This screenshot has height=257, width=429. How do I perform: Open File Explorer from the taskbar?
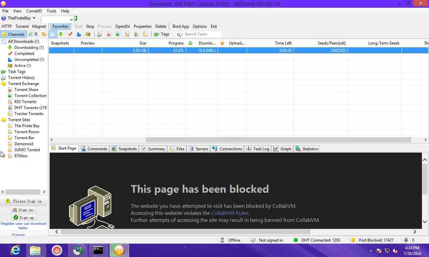pos(35,250)
